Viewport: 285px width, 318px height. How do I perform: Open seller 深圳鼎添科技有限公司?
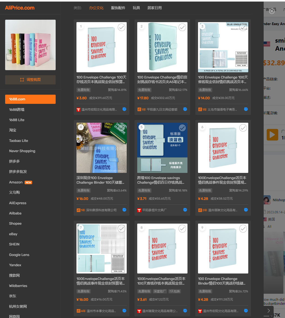click(101, 210)
